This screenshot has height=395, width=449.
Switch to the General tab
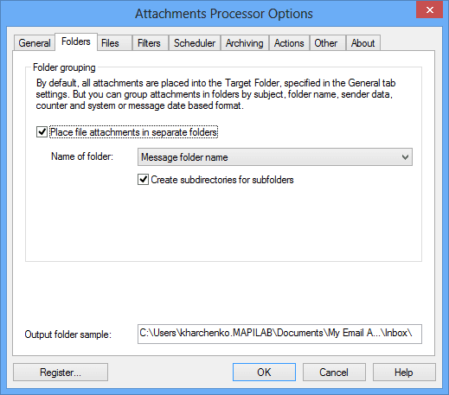[35, 43]
